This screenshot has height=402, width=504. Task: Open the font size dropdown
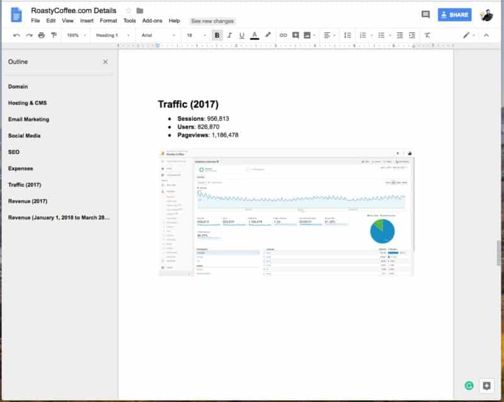pyautogui.click(x=197, y=35)
